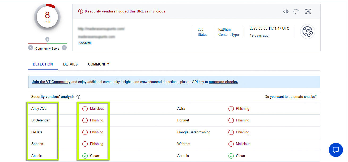Switch to the DETECTION tab
The height and width of the screenshot is (162, 348).
click(43, 64)
